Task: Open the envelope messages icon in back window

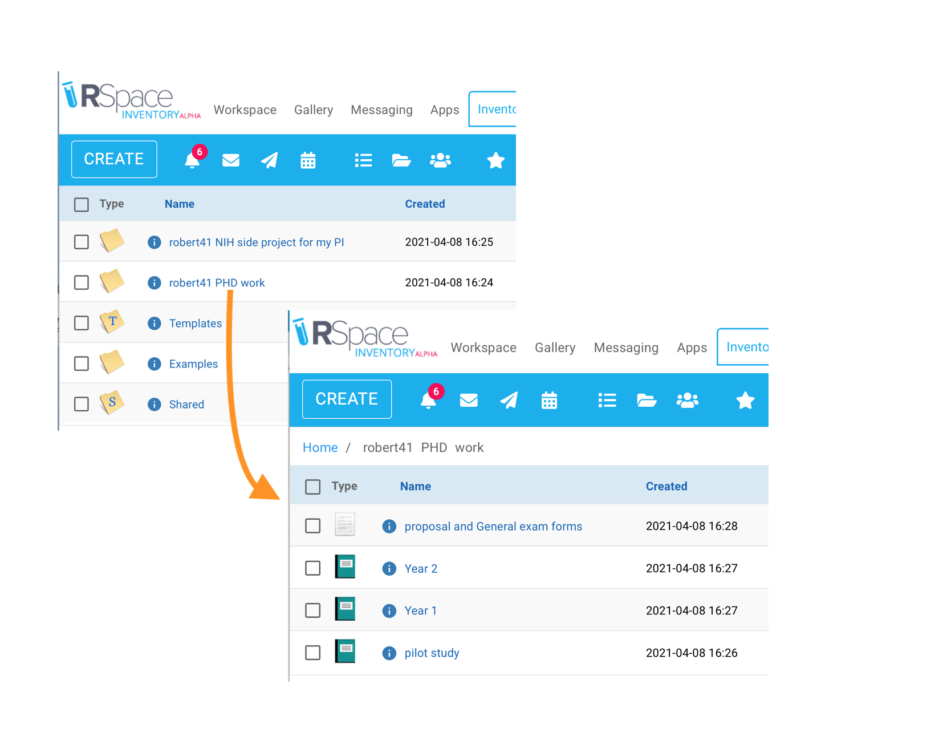Action: tap(231, 160)
